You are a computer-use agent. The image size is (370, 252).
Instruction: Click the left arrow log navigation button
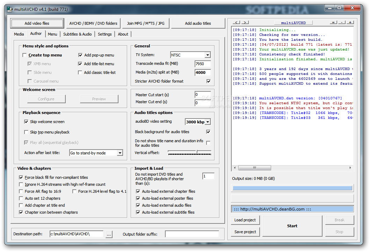click(237, 22)
